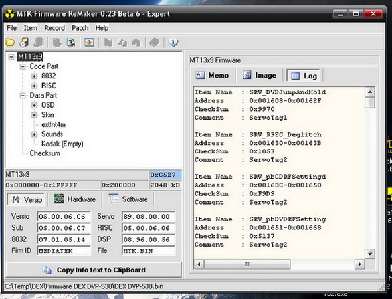392x299 pixels.
Task: Open the File menu
Action: tap(11, 28)
